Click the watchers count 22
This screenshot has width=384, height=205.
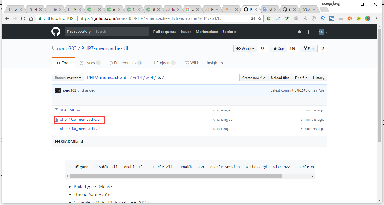coord(262,48)
